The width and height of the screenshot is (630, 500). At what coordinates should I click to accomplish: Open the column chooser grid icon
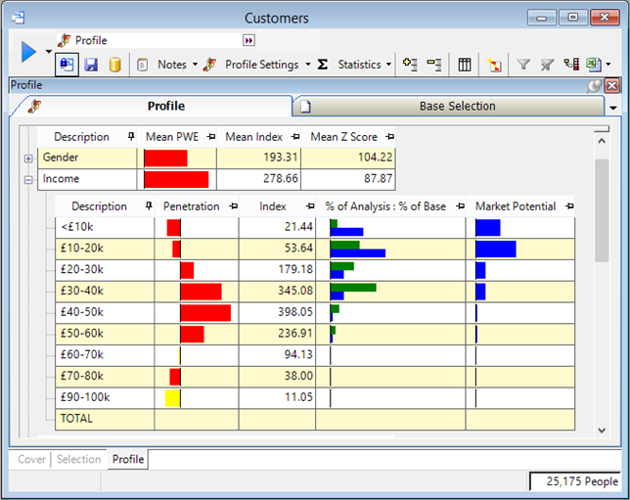(465, 65)
